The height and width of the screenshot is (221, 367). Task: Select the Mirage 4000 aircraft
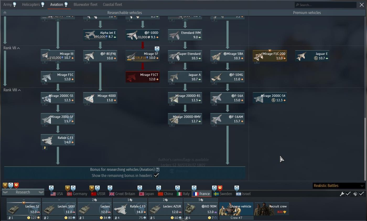pos(100,98)
